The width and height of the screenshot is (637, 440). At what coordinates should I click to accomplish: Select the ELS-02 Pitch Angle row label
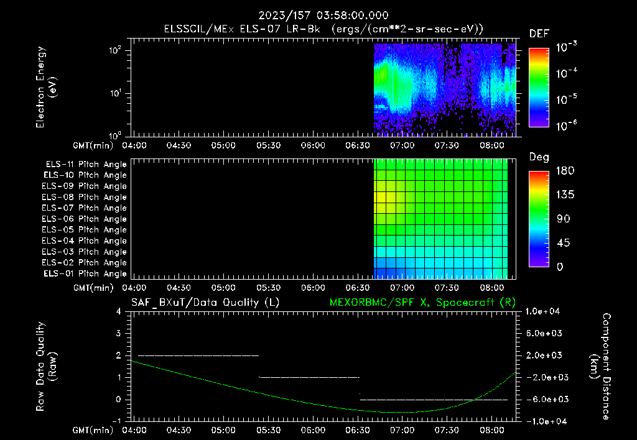(85, 263)
